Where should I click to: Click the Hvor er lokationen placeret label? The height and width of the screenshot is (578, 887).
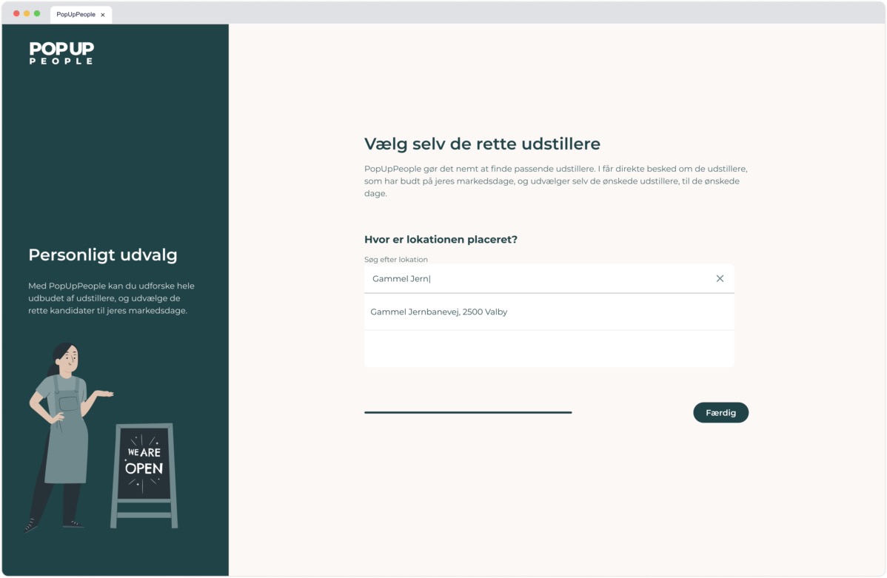pyautogui.click(x=441, y=239)
